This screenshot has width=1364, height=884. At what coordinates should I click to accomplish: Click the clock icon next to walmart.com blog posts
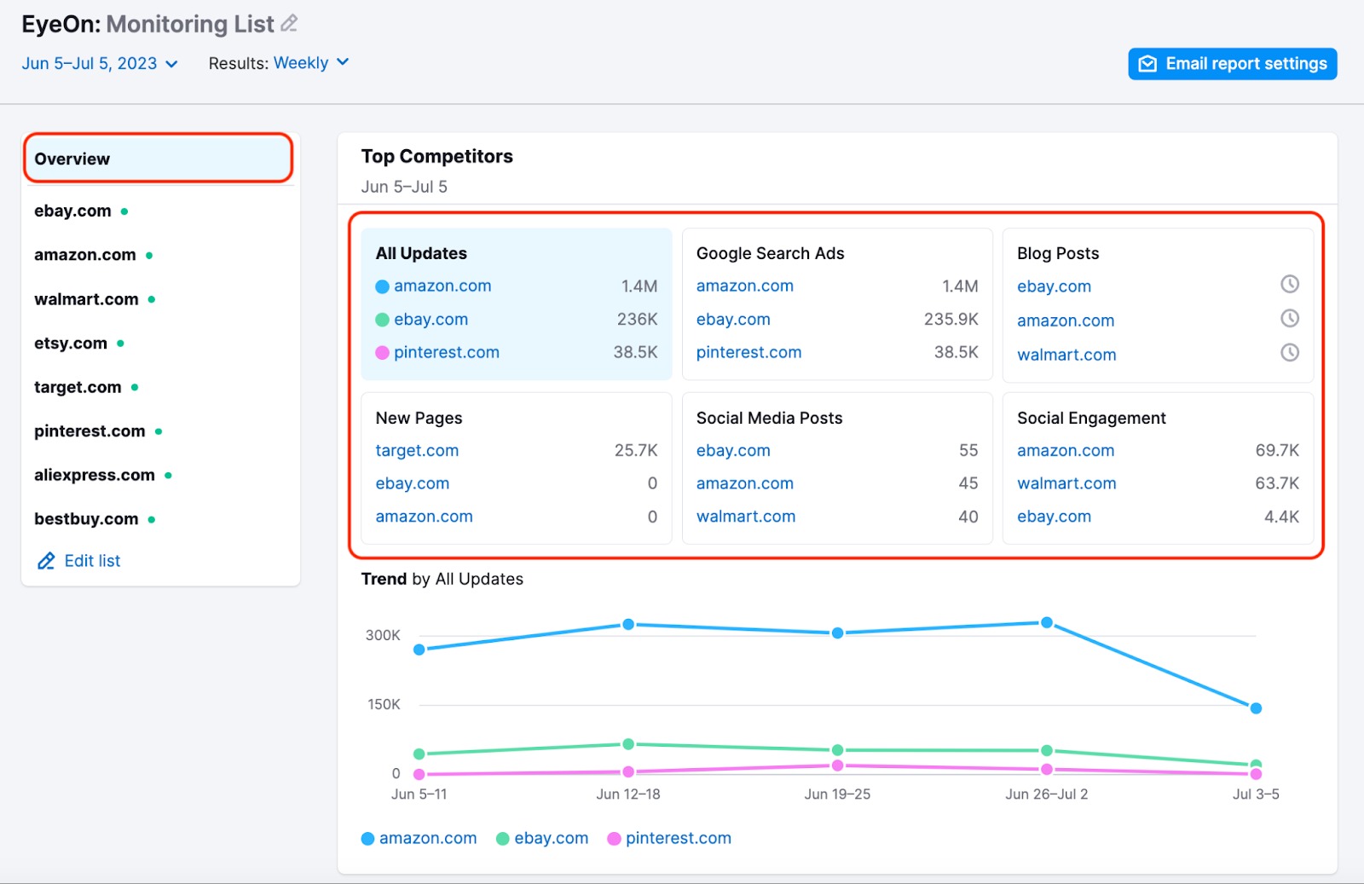click(1289, 353)
